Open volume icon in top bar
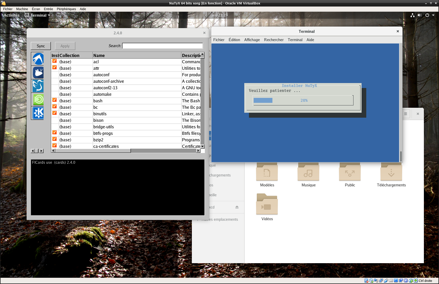The image size is (439, 284). 419,15
